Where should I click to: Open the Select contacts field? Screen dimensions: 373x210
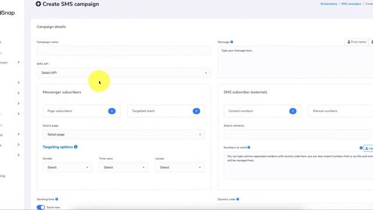[x=298, y=135]
